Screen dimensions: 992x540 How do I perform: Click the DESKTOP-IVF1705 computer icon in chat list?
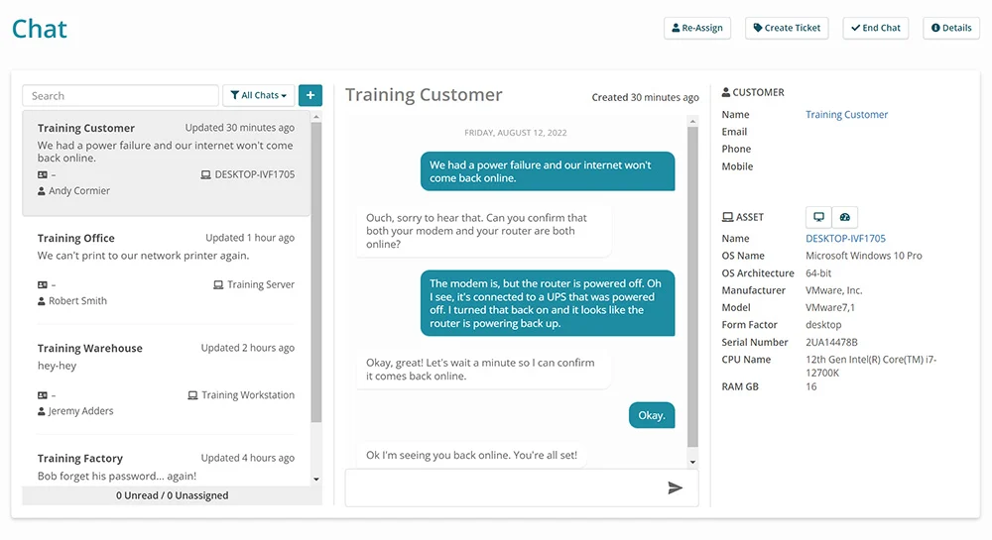pos(205,174)
